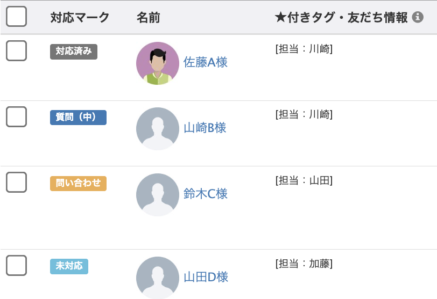437x299 pixels.
Task: Click the blue 質問（中） status badge
Action: [78, 118]
